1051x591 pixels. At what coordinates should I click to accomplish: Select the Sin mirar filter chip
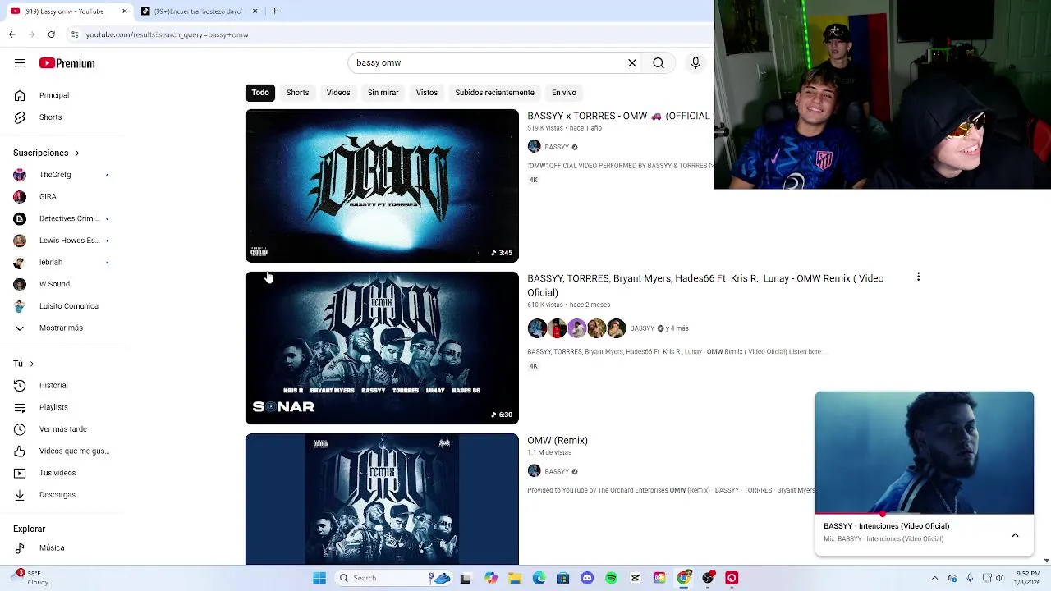383,93
